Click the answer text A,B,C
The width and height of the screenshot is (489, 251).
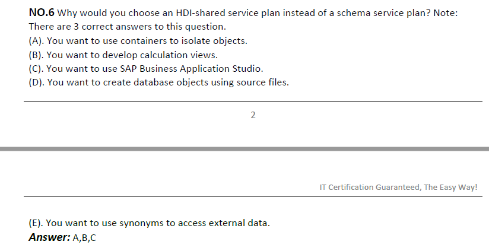pyautogui.click(x=84, y=238)
